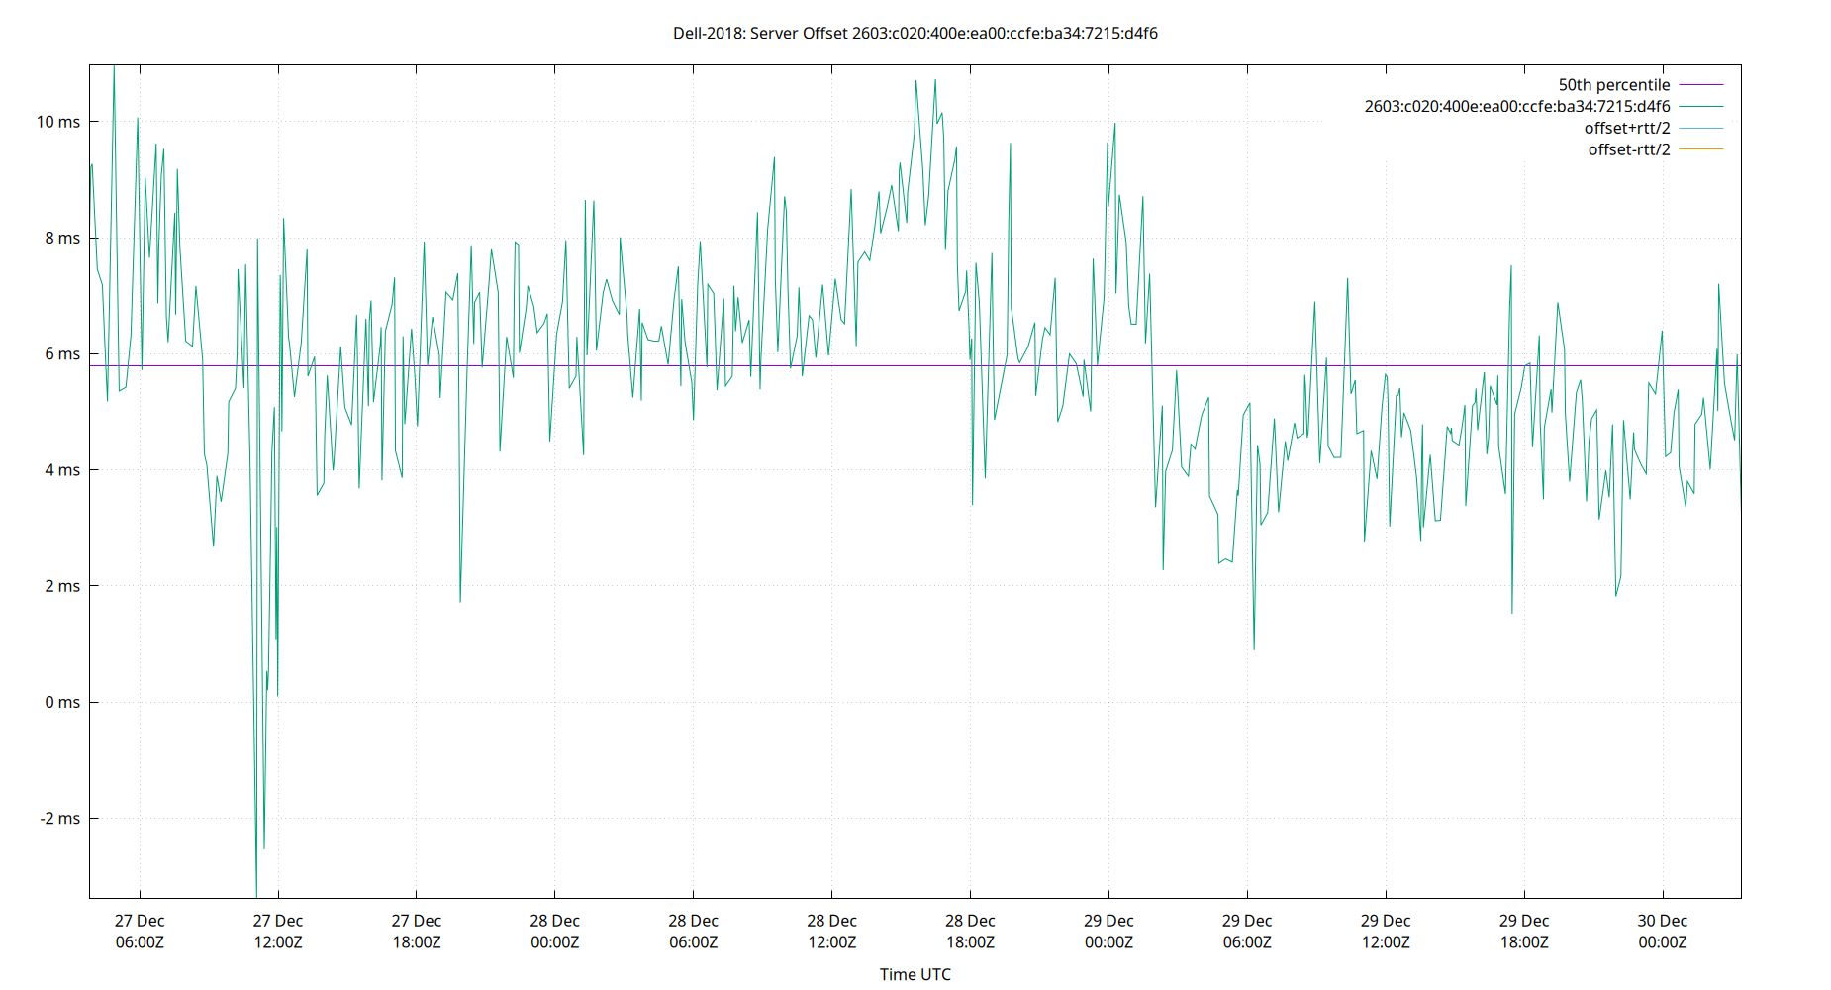Toggle the "offset-rtt/2" legend entry
The height and width of the screenshot is (990, 1831).
pos(1627,148)
